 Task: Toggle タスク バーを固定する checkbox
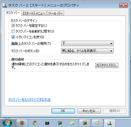coord(13,26)
